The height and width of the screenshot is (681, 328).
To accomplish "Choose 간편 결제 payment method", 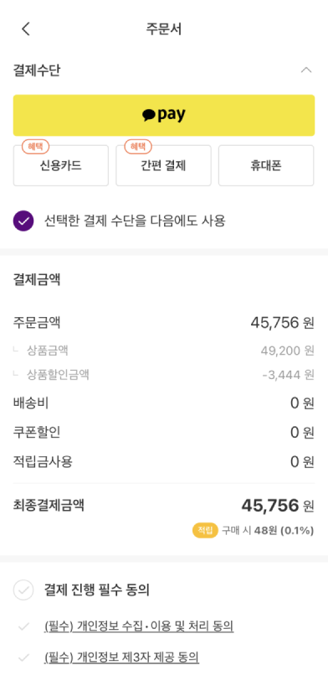I will tap(163, 165).
